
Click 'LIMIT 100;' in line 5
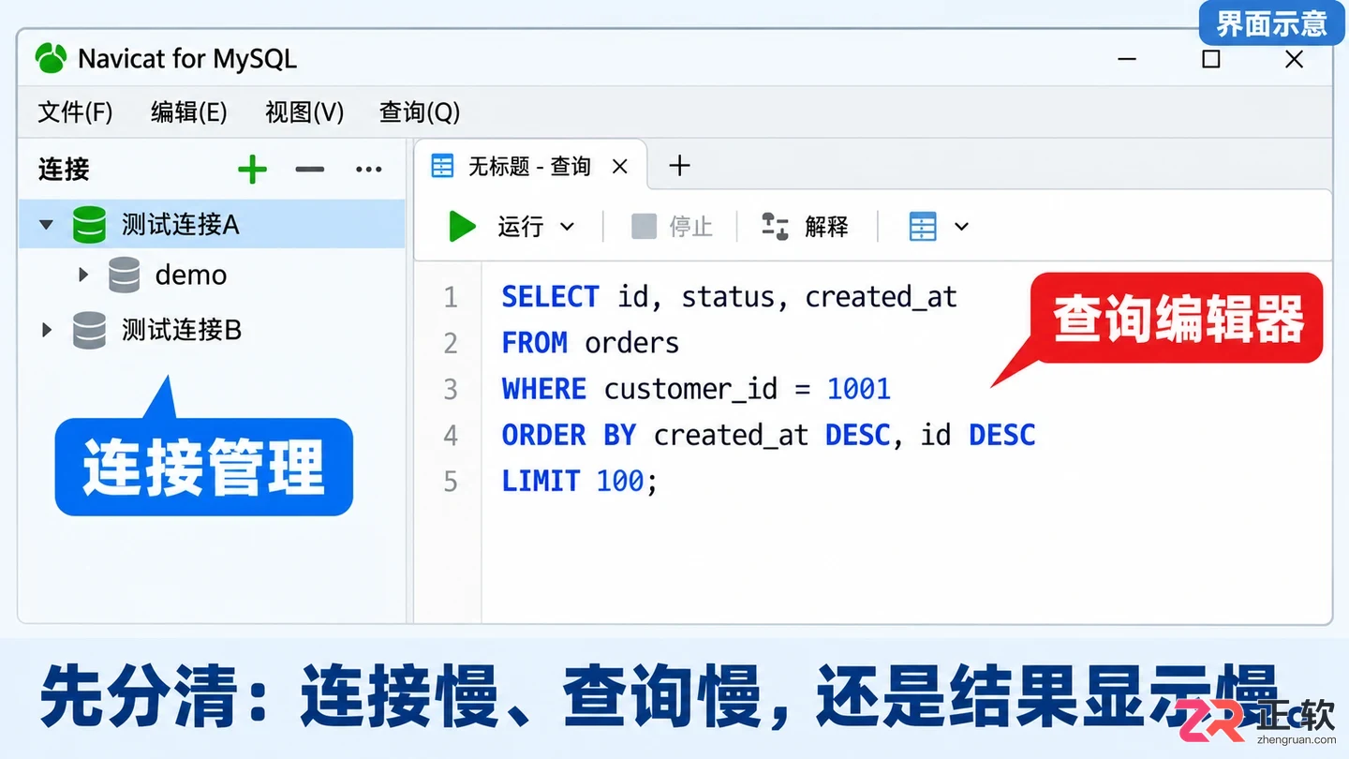pyautogui.click(x=580, y=482)
